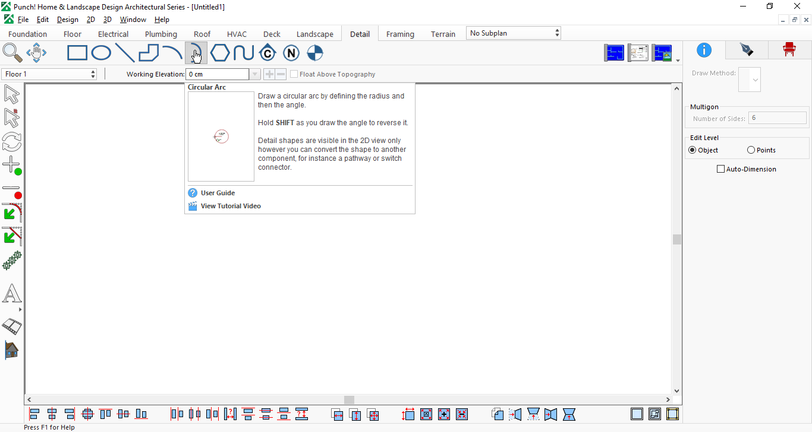The height and width of the screenshot is (432, 812).
Task: Open the blue info Properties tab
Action: click(x=704, y=50)
